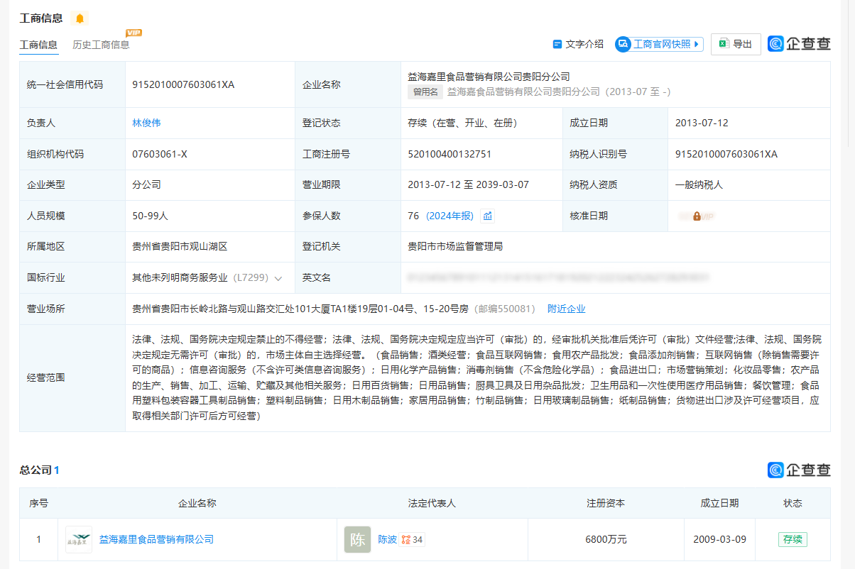Click the 企查查 logo at top right
Screen dimensions: 855x569
point(799,44)
